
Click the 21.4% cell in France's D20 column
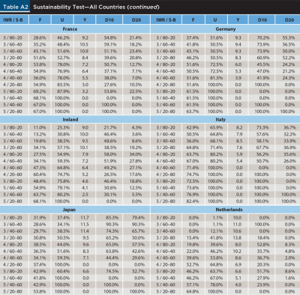136,37
